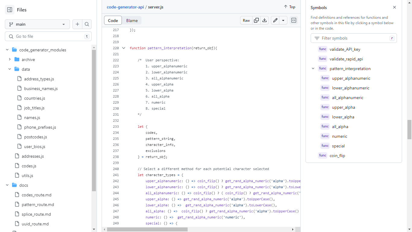Select numeric symbol in Symbols panel
The height and width of the screenshot is (232, 412).
[x=340, y=136]
